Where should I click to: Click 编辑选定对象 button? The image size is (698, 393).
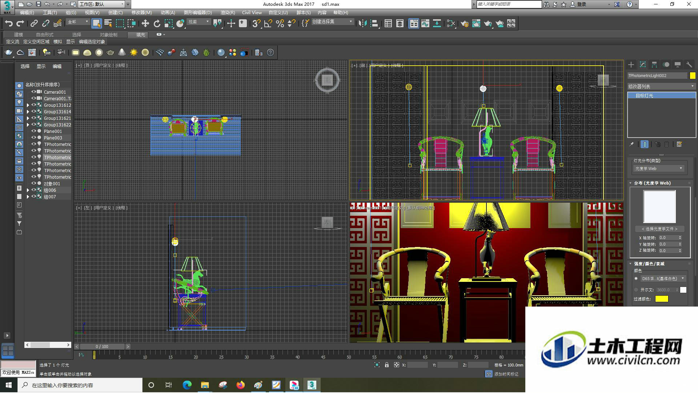[x=92, y=42]
